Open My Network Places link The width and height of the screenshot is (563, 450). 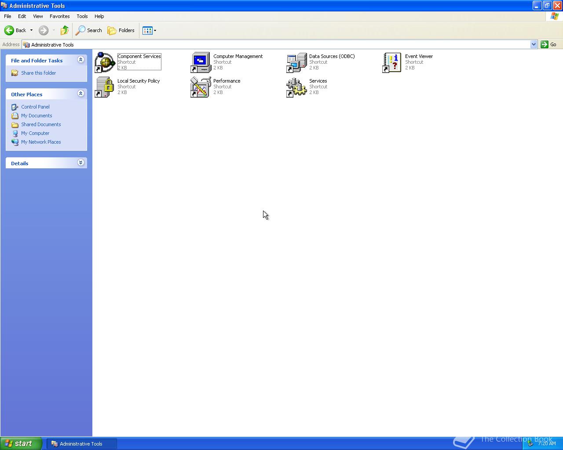[41, 142]
